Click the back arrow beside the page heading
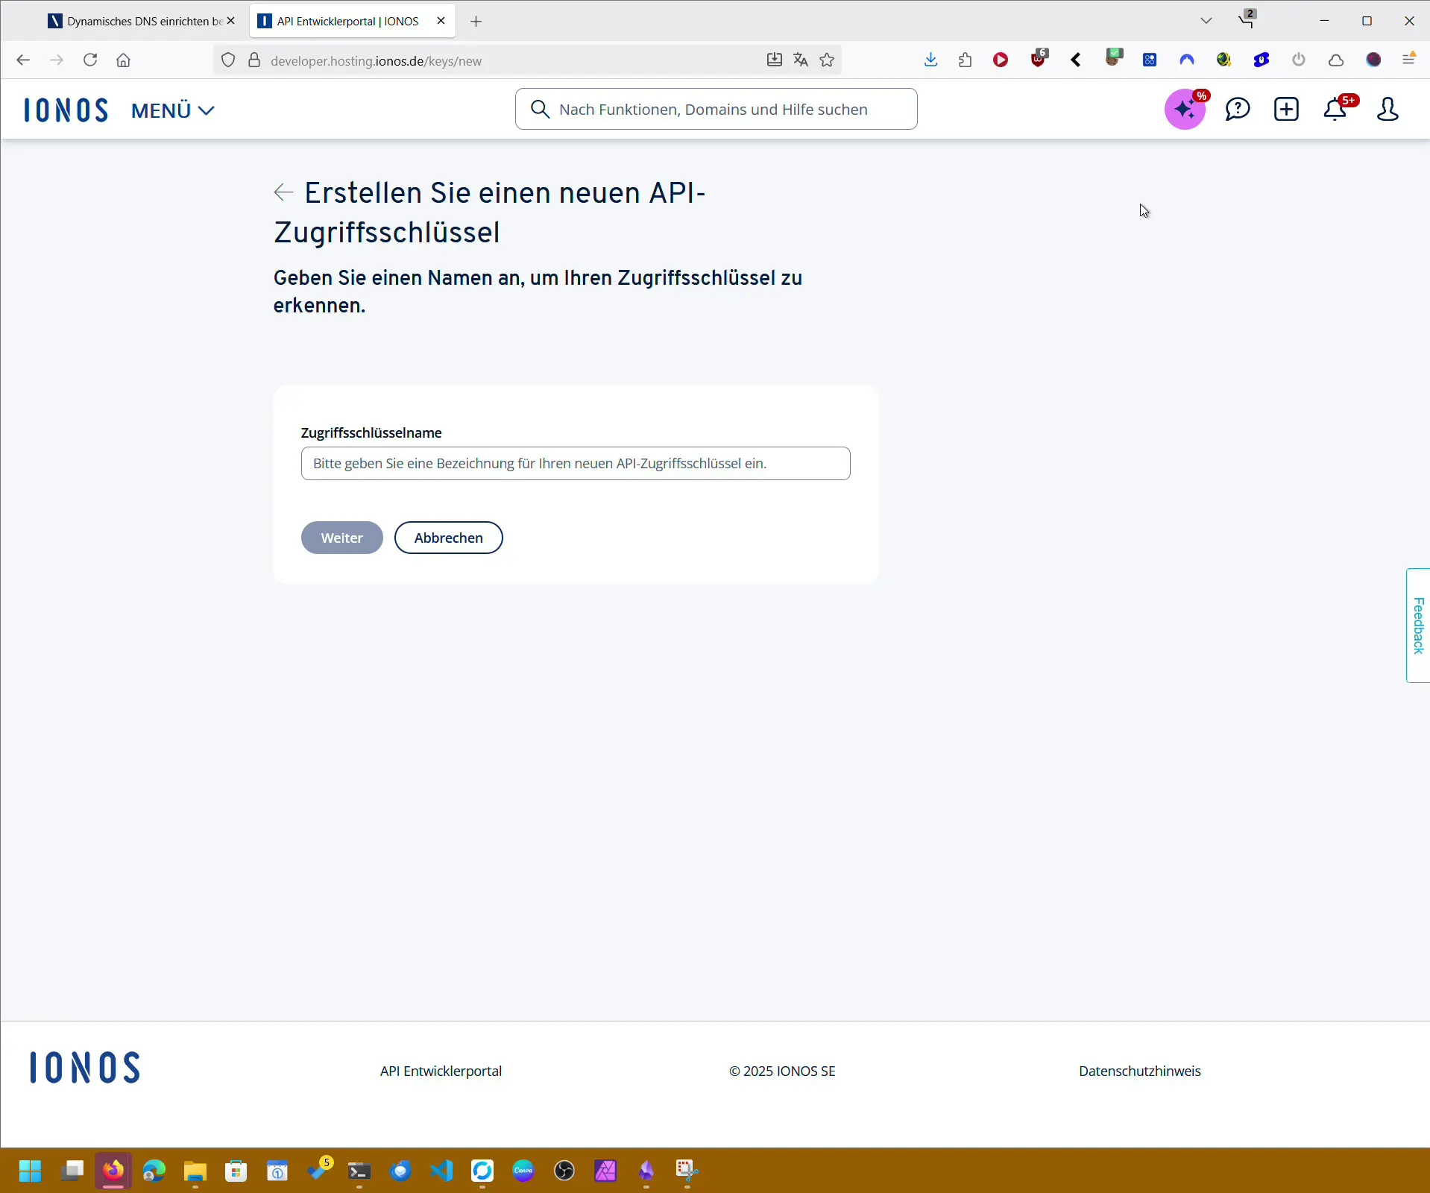This screenshot has width=1430, height=1193. click(283, 192)
